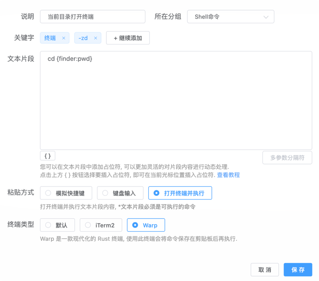Select 默认 terminal type
Viewport: 319px width, 281px height.
57,225
